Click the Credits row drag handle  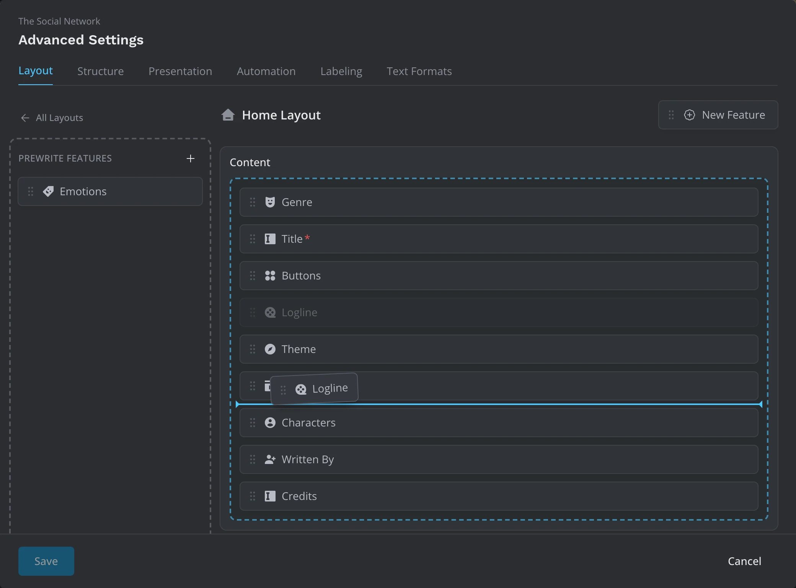point(253,496)
